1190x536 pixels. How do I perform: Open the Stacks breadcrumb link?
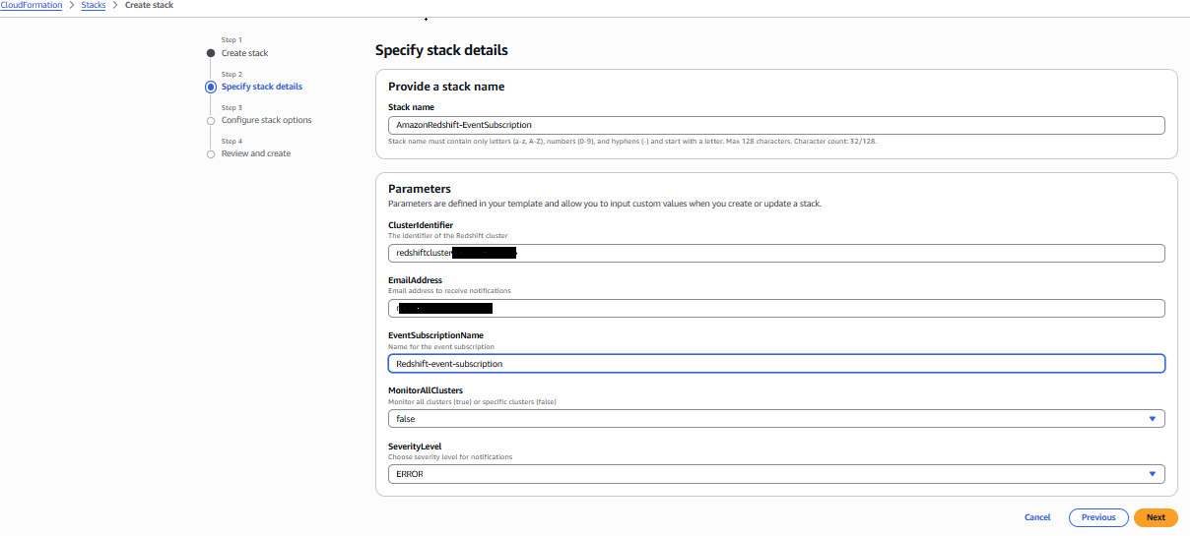click(x=93, y=6)
